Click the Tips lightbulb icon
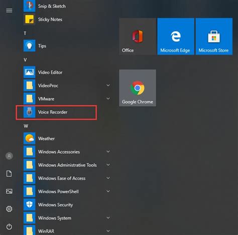The image size is (238, 235). click(30, 46)
